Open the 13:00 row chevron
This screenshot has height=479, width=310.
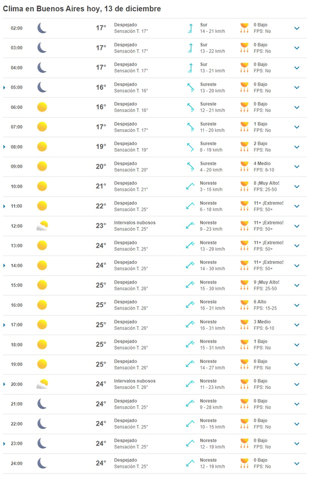pyautogui.click(x=297, y=246)
